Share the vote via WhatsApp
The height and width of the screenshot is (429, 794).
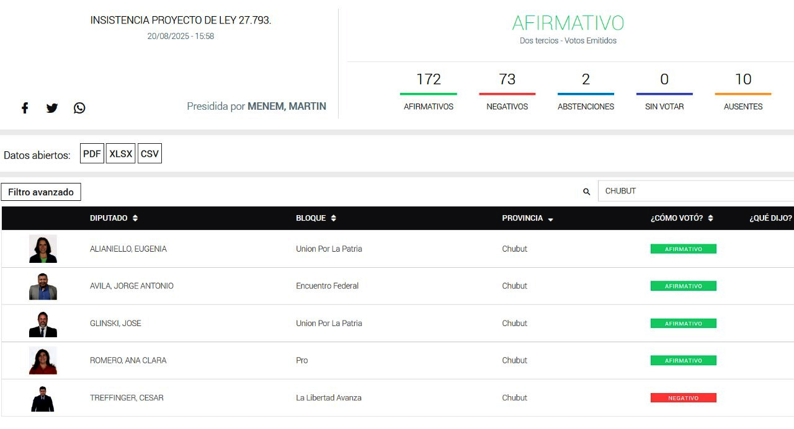click(x=79, y=108)
